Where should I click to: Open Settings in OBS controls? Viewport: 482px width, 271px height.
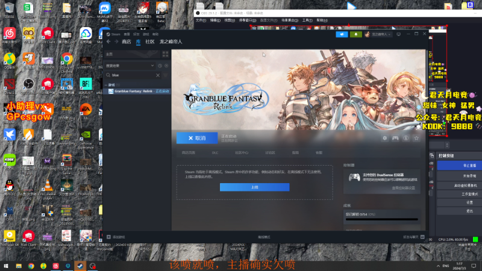(x=459, y=202)
